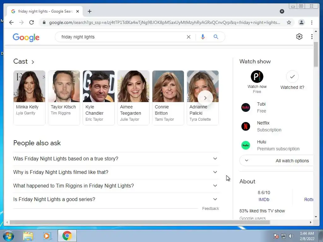
Task: Expand 'What happened to Tim Riggins' question
Action: pos(116,186)
